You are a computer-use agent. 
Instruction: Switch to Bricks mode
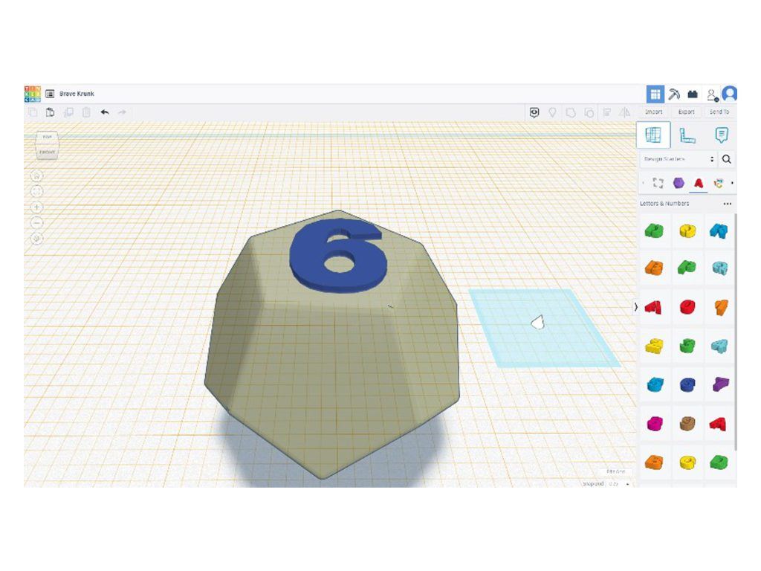tap(693, 94)
